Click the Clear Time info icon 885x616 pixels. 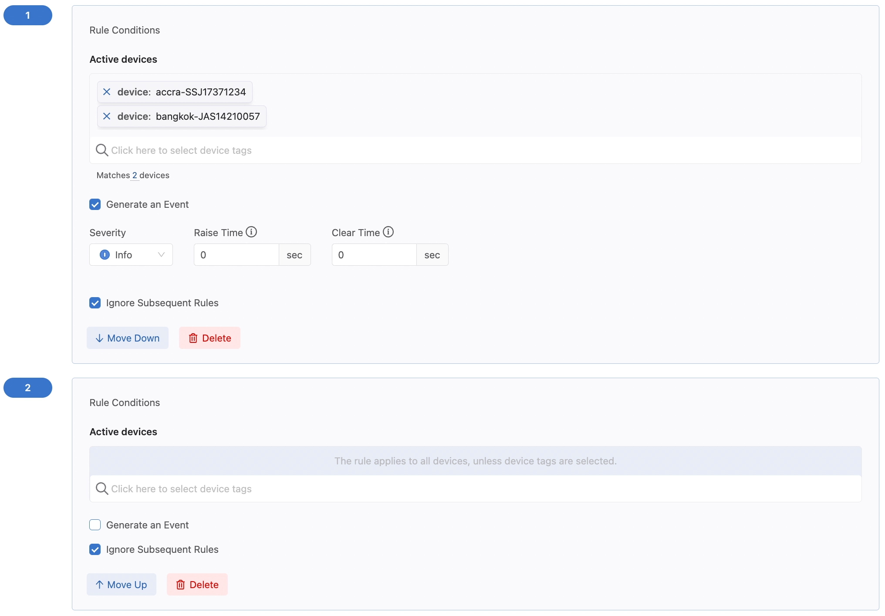coord(388,232)
